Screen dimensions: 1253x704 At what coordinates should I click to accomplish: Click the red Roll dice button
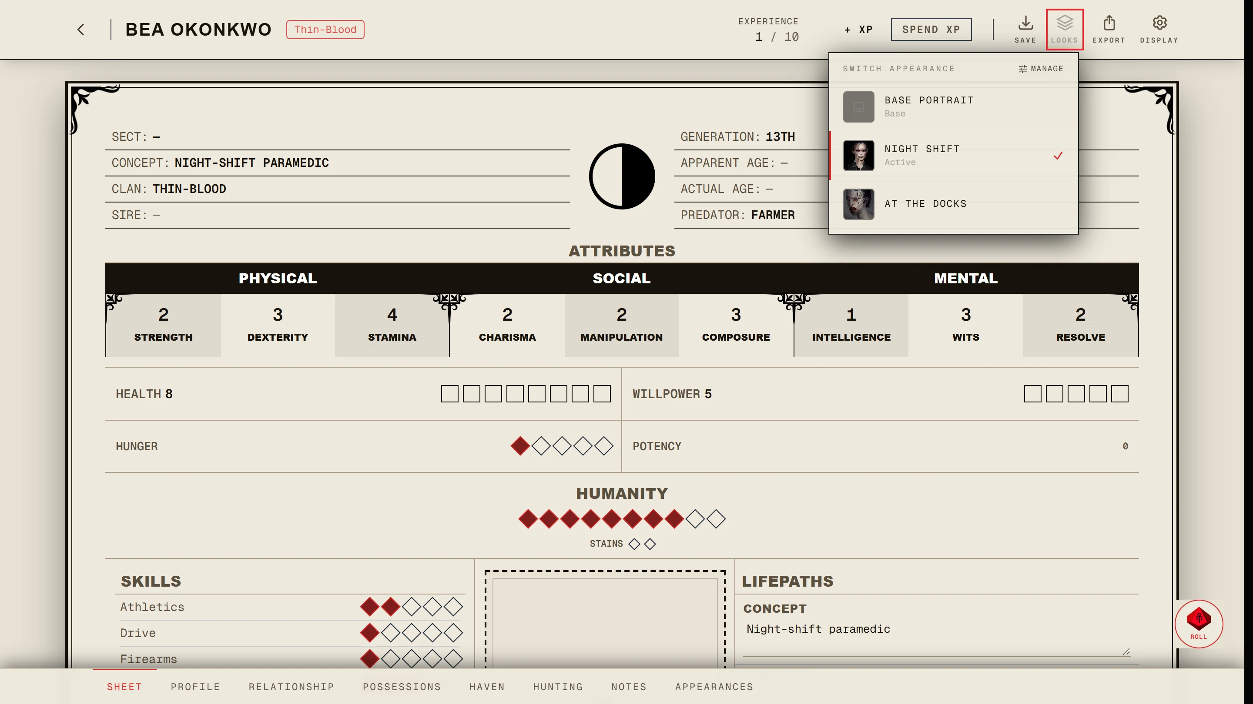coord(1199,623)
